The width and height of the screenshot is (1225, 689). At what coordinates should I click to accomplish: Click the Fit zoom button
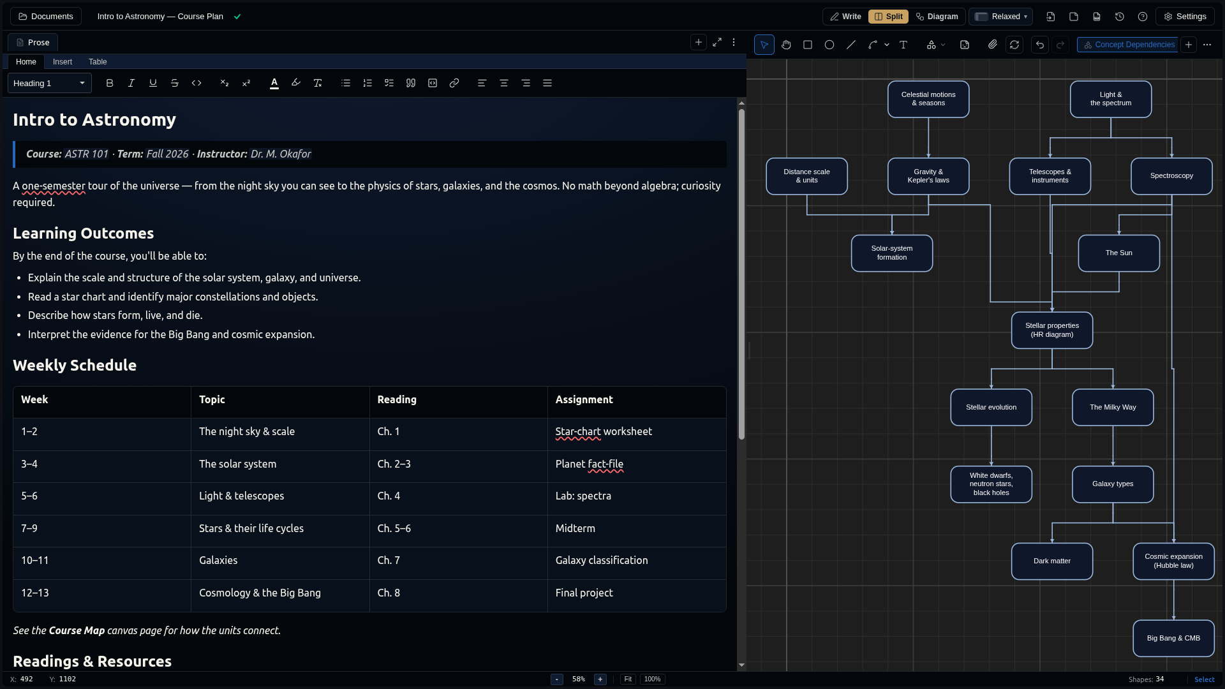[x=628, y=679]
